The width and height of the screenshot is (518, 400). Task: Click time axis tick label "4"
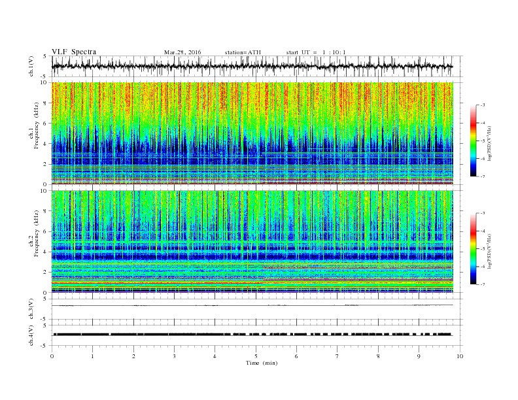tap(215, 356)
